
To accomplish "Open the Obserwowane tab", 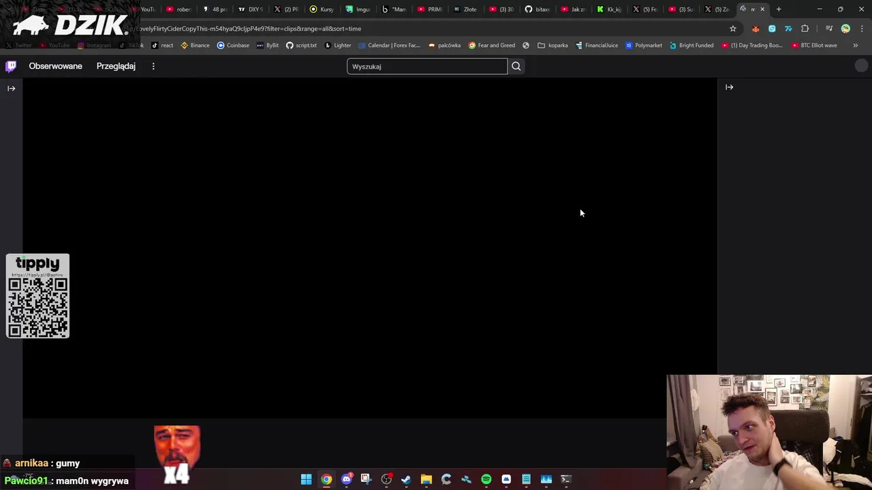I will point(55,66).
